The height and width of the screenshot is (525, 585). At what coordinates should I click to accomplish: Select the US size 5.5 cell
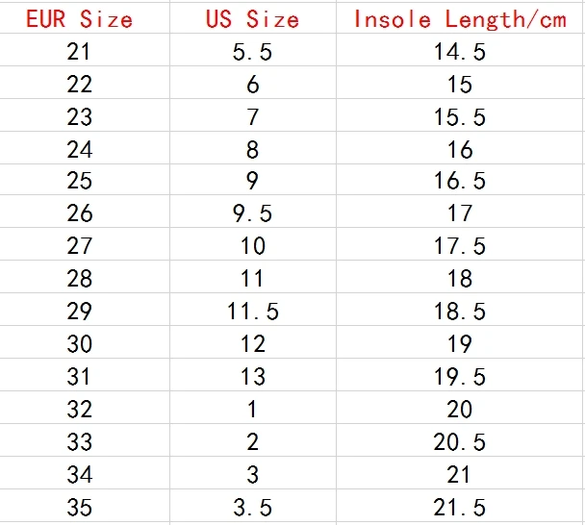(253, 50)
